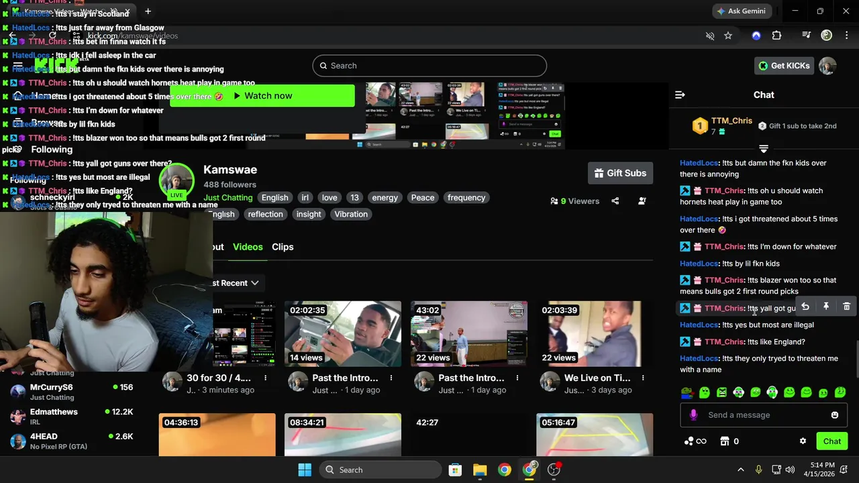The width and height of the screenshot is (859, 483).
Task: Click the reflection tag
Action: tap(265, 215)
